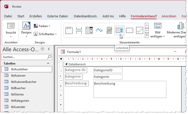Screen dimensions: 188x114
Task: Click the Bild einfügen image icon
Action: 158,26
